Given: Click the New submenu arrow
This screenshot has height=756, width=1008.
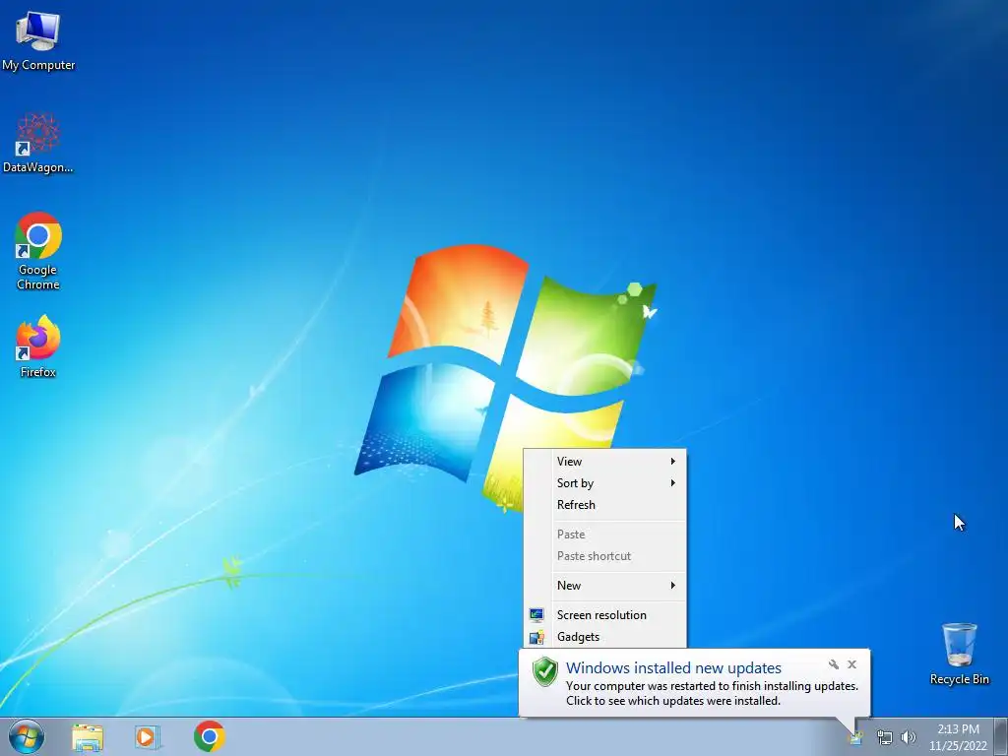Looking at the screenshot, I should (x=673, y=586).
